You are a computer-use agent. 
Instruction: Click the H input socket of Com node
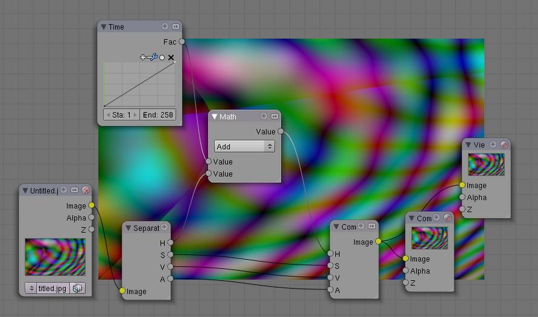(x=330, y=254)
